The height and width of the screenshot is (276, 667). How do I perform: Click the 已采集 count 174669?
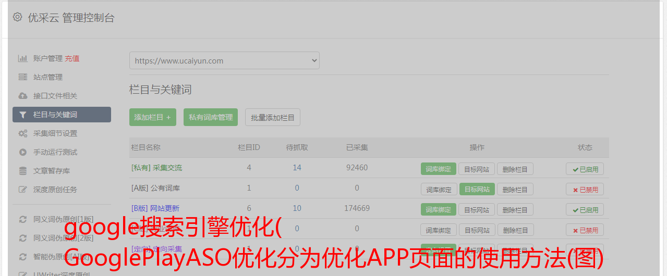click(357, 208)
